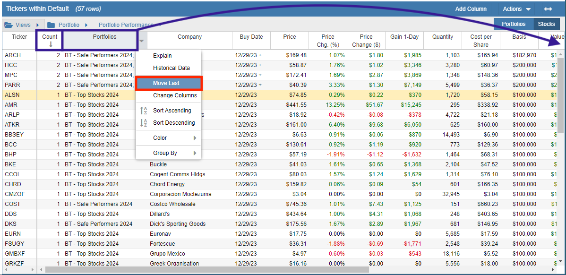Expand the Color submenu

(x=168, y=138)
